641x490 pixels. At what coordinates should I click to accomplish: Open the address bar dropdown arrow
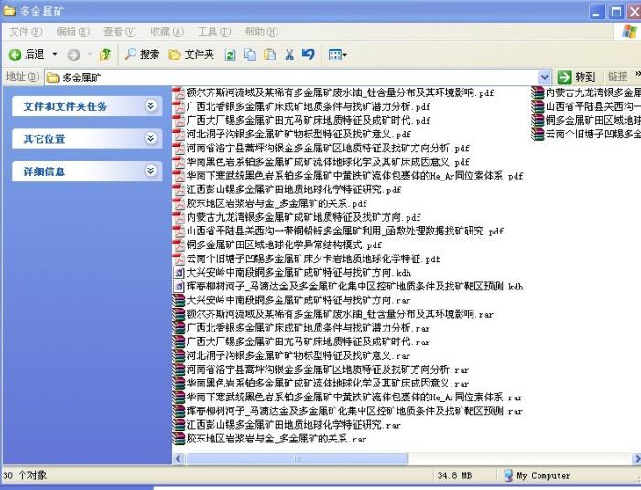tap(545, 77)
